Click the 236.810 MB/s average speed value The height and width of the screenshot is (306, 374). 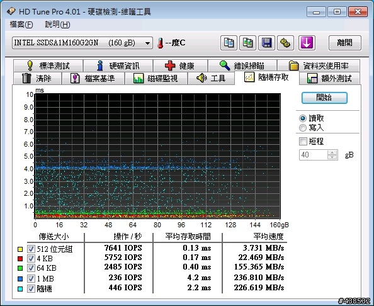tap(259, 278)
